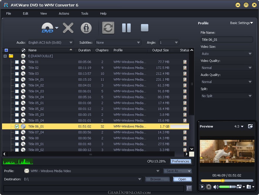Open the Video Quality dropdown
The width and height of the screenshot is (259, 195).
(227, 68)
